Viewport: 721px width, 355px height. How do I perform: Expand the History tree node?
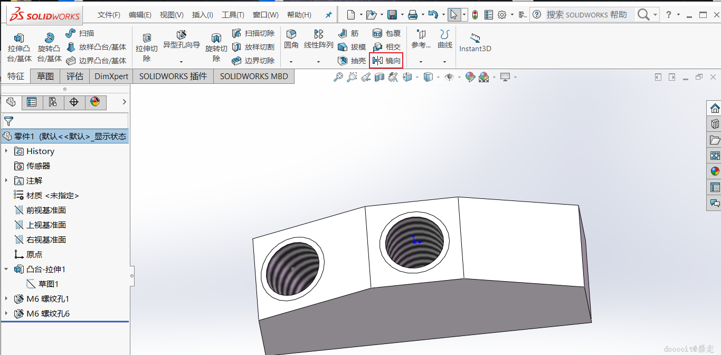tap(6, 151)
